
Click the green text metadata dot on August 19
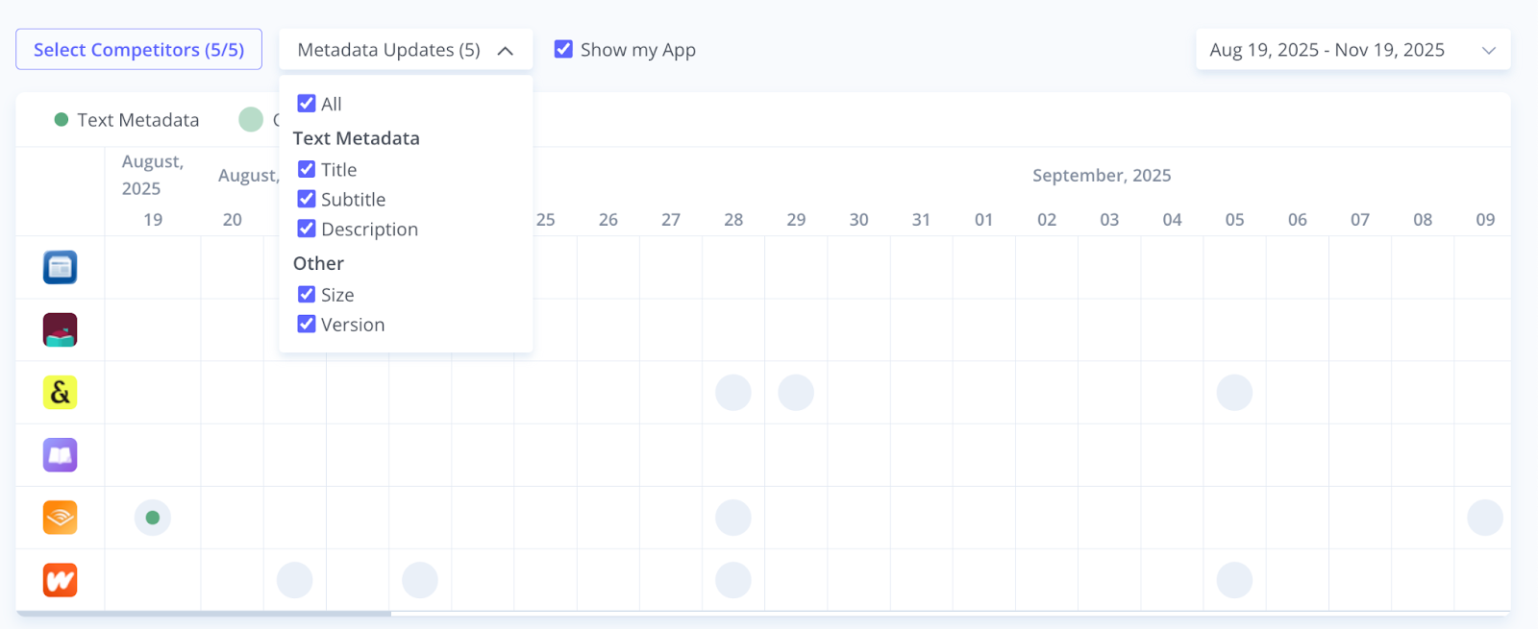coord(153,518)
